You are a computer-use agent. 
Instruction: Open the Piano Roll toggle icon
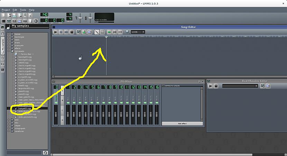tap(14, 21)
